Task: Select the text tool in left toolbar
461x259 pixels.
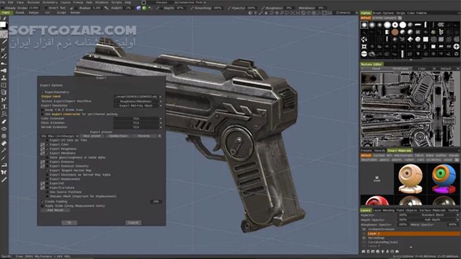Action: pos(3,106)
